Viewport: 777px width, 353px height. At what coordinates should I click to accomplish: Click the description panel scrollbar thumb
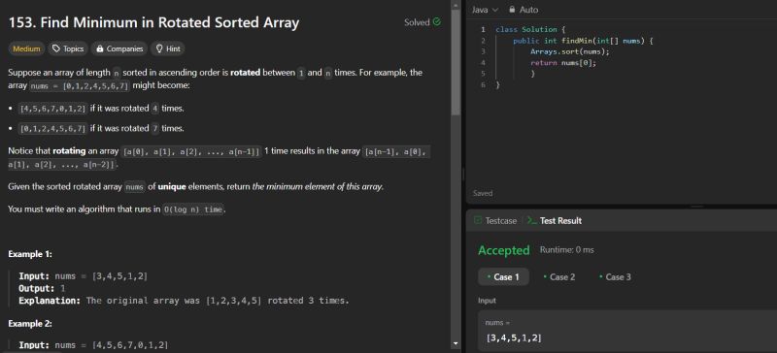click(456, 62)
